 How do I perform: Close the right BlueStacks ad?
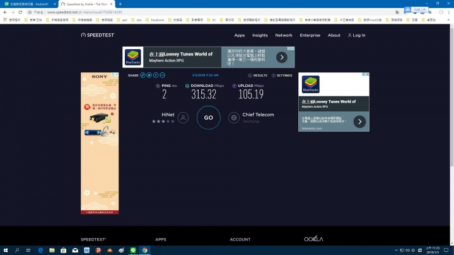click(368, 74)
